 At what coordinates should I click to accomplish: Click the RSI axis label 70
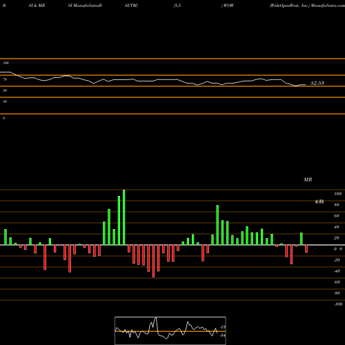(5, 79)
